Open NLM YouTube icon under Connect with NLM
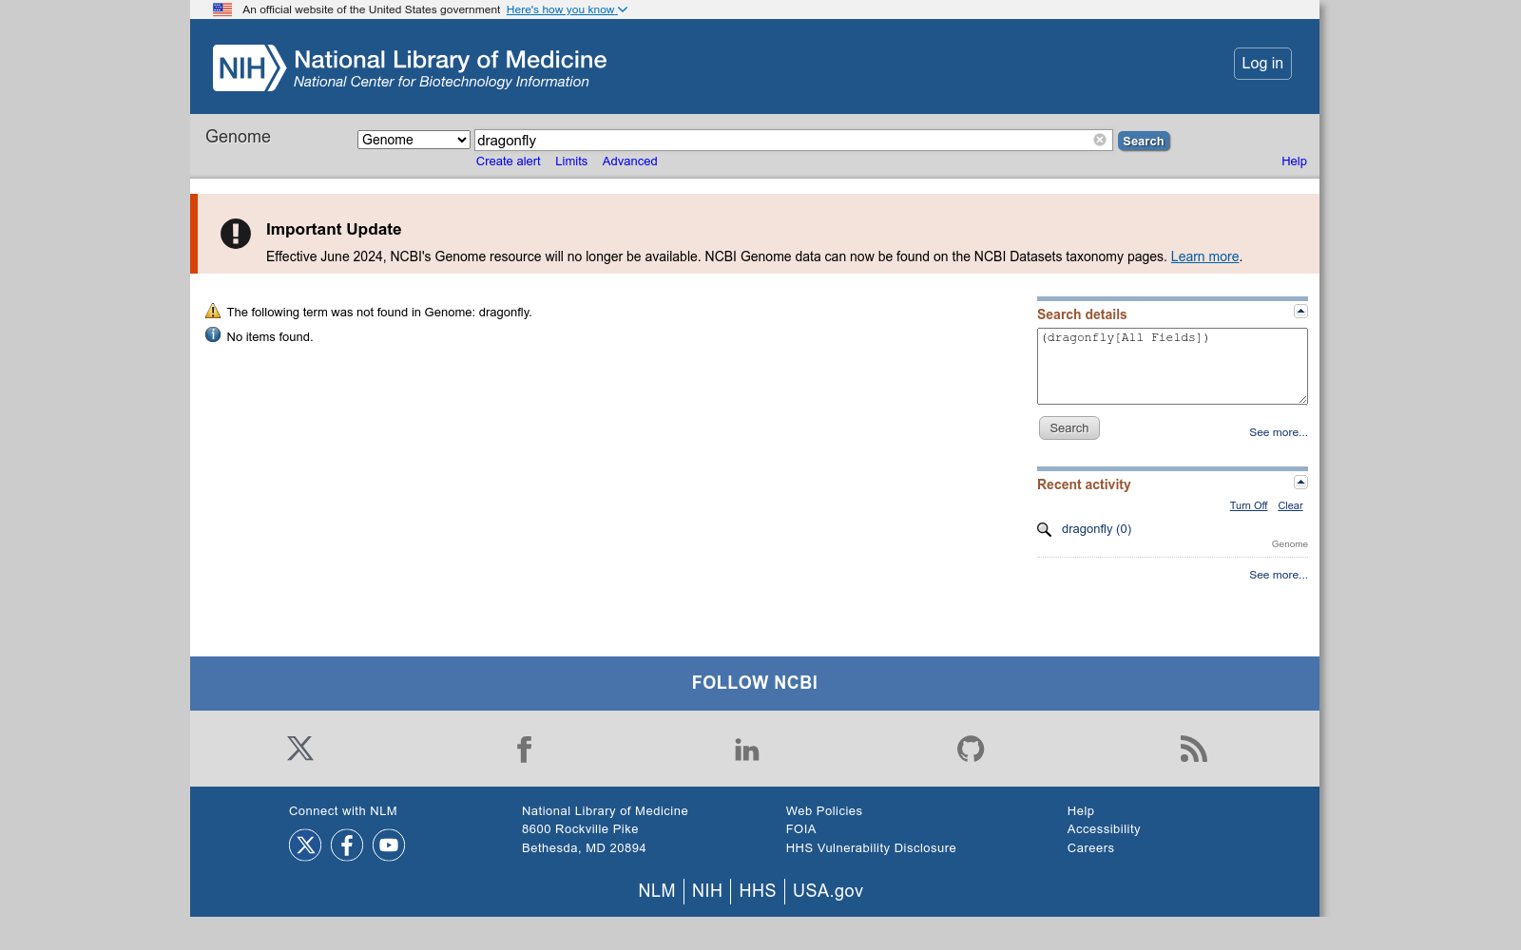The width and height of the screenshot is (1521, 950). click(x=389, y=845)
